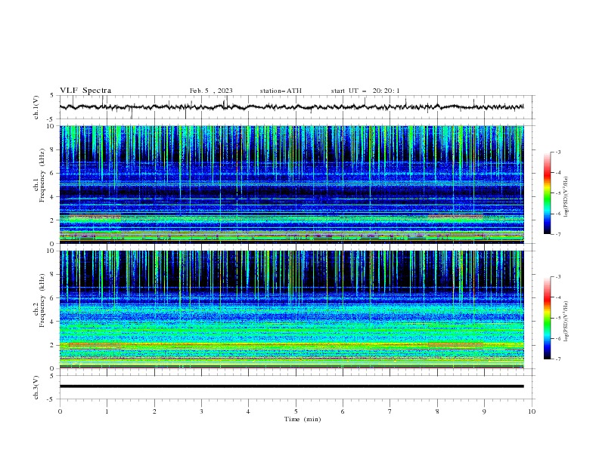The image size is (599, 462).
Task: Click the upper color scale bar for ch.1
Action: tap(547, 193)
